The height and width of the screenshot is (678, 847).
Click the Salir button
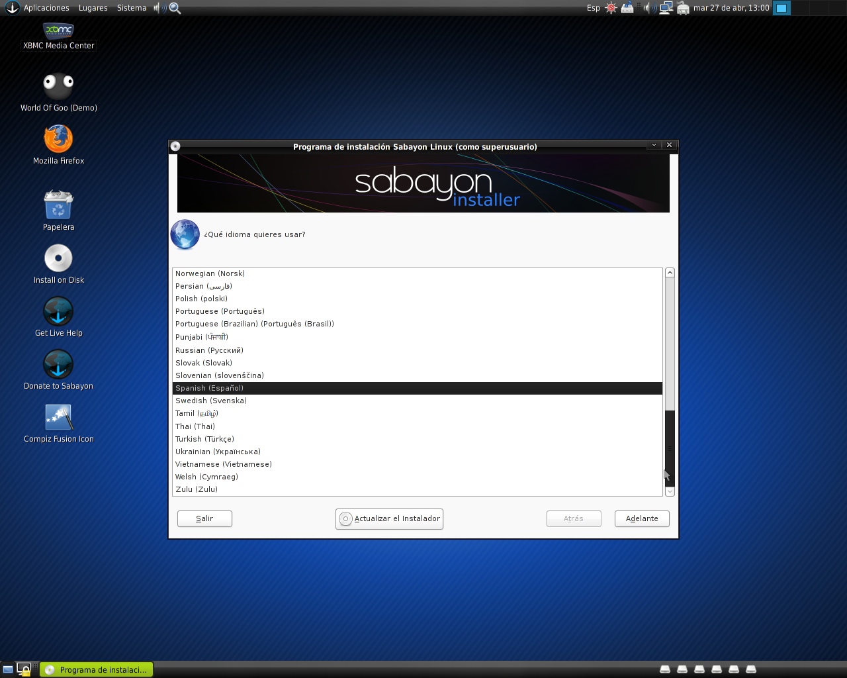click(204, 518)
